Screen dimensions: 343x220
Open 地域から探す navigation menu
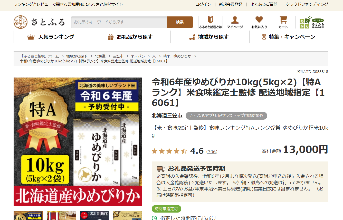click(x=210, y=37)
